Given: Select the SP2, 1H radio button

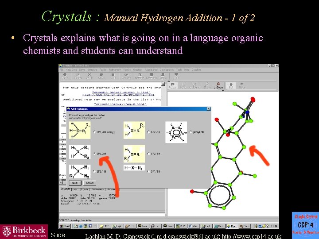Looking at the screenshot, I should click(x=149, y=154).
